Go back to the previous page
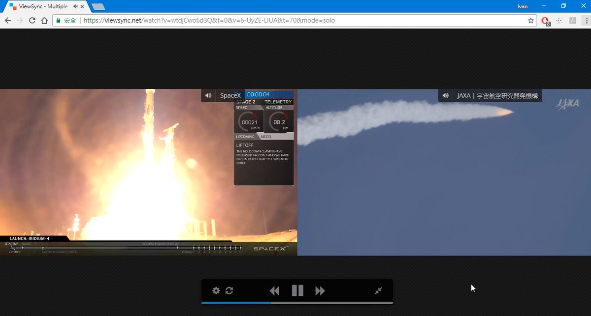 coord(8,21)
